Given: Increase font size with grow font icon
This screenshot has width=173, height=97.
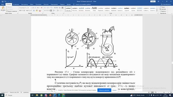Looking at the screenshot, I should [33, 8].
